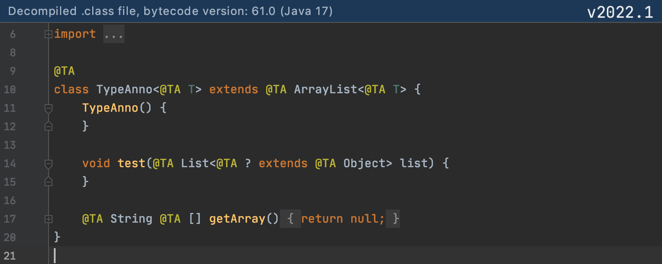Expand the folded import statements
Image resolution: width=662 pixels, height=264 pixels.
click(49, 34)
